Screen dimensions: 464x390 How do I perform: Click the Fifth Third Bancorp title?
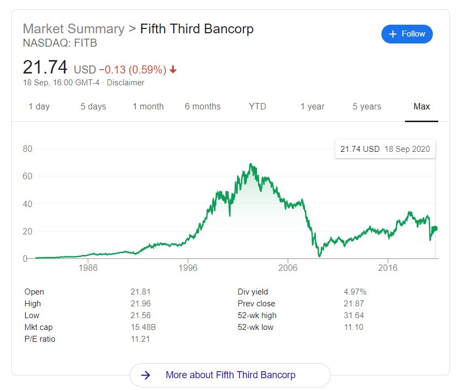tap(197, 28)
